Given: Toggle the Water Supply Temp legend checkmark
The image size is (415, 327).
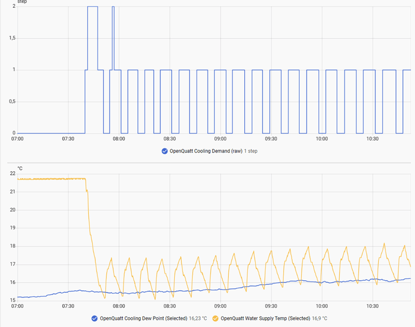Looking at the screenshot, I should pos(215,319).
